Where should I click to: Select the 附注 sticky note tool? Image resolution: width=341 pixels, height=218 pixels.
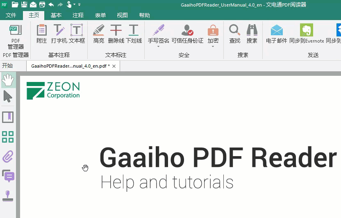41,34
